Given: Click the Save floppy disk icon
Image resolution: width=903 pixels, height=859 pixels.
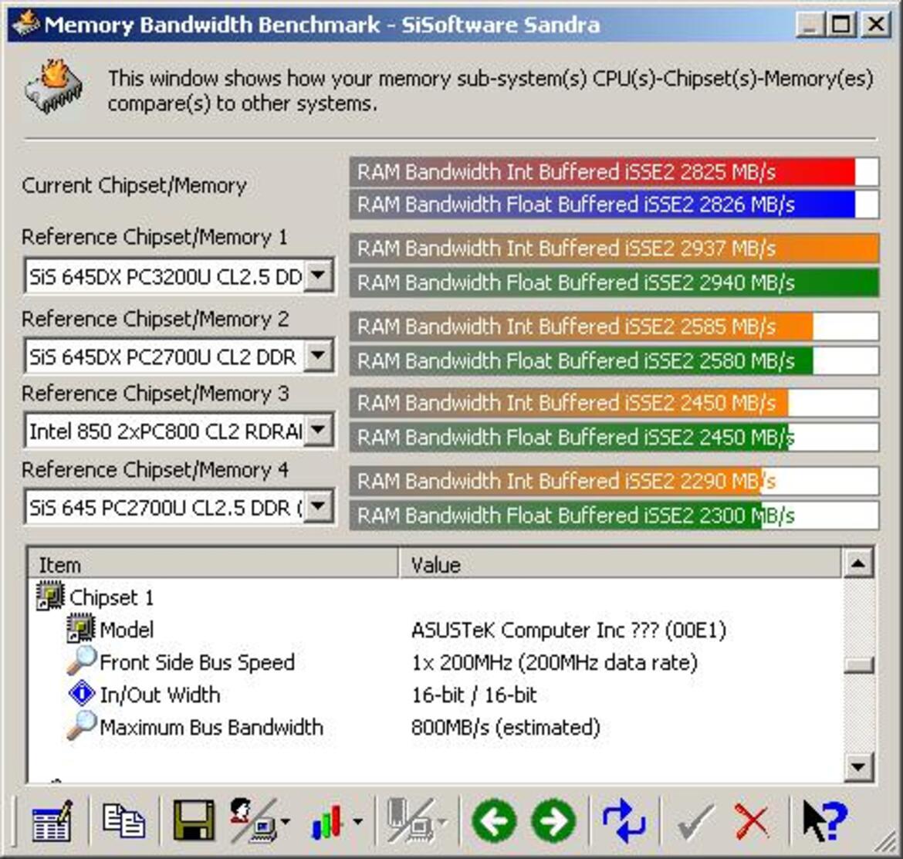Looking at the screenshot, I should [x=194, y=820].
